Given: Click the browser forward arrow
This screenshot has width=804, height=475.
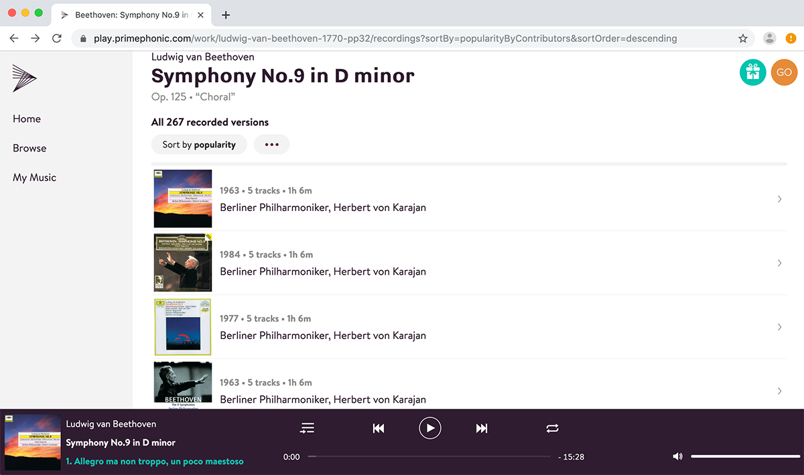Looking at the screenshot, I should point(36,38).
